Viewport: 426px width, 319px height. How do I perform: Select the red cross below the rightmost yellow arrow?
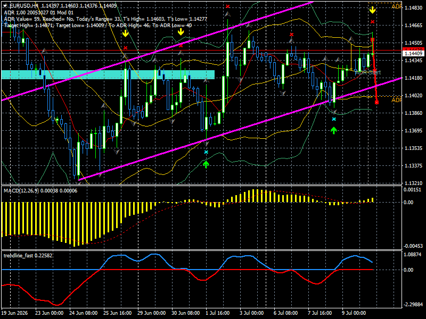tap(372, 22)
